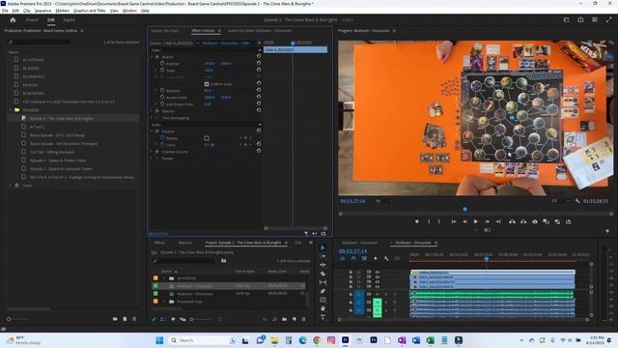The width and height of the screenshot is (618, 348).
Task: Open Windows Start menu on the taskbar
Action: tap(159, 340)
